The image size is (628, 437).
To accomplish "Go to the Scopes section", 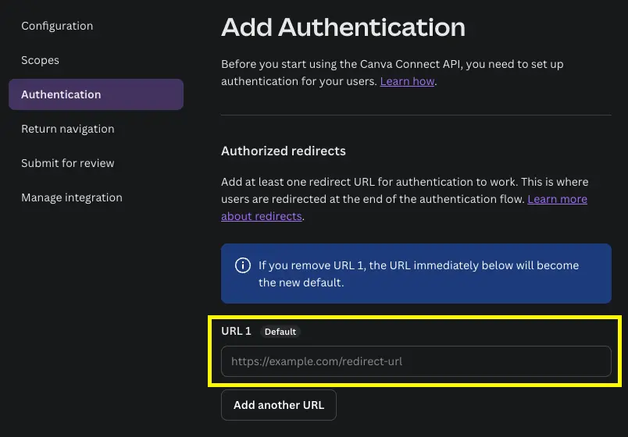I will [x=40, y=60].
